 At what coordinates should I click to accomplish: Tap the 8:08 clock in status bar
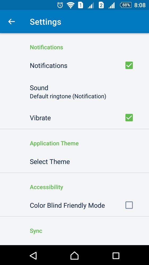(140, 5)
